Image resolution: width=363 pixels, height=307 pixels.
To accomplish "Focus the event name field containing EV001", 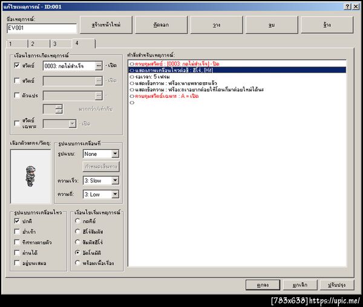I will point(41,28).
